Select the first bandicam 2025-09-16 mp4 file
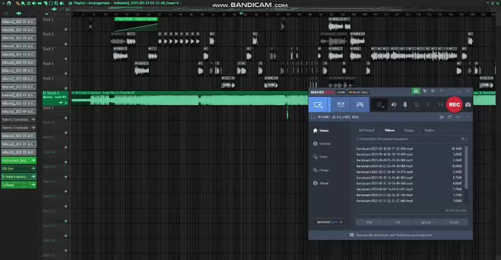501x260 pixels. coord(385,148)
